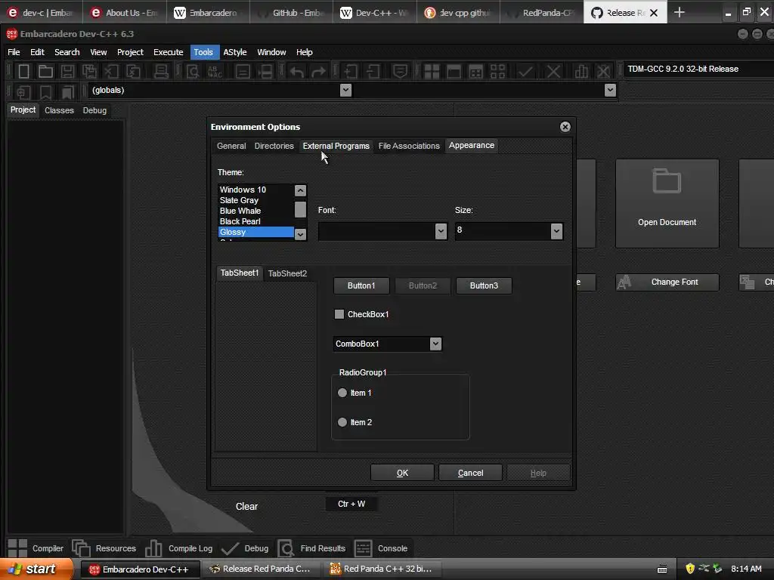Click Button1 in the preview
Viewport: 774px width, 580px height.
coord(361,285)
